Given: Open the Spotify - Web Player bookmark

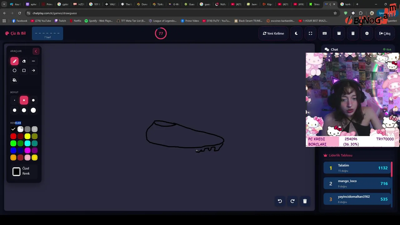Looking at the screenshot, I should pyautogui.click(x=98, y=21).
